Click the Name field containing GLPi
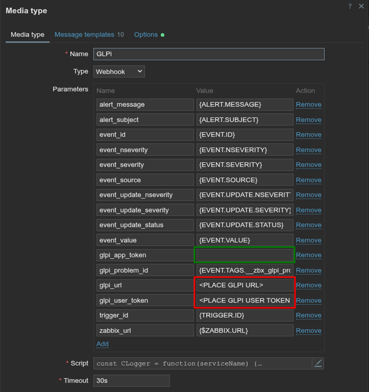This screenshot has height=392, width=369. pos(209,54)
